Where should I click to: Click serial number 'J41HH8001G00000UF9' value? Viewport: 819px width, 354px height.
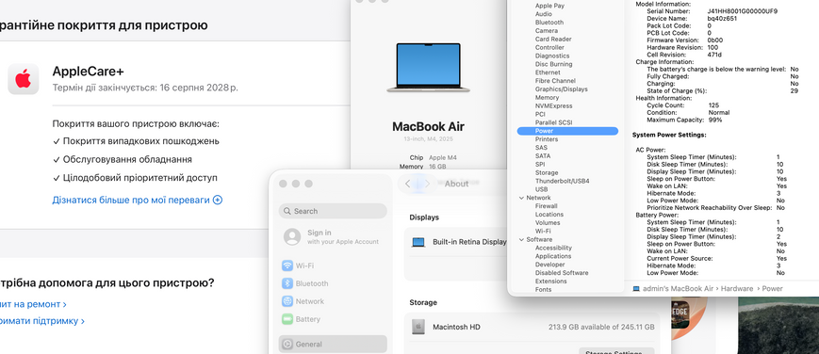tap(743, 11)
